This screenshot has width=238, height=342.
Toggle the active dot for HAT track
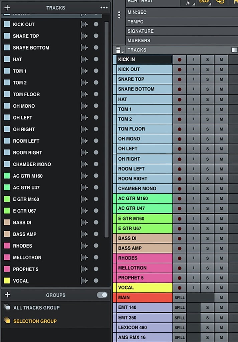point(96,59)
